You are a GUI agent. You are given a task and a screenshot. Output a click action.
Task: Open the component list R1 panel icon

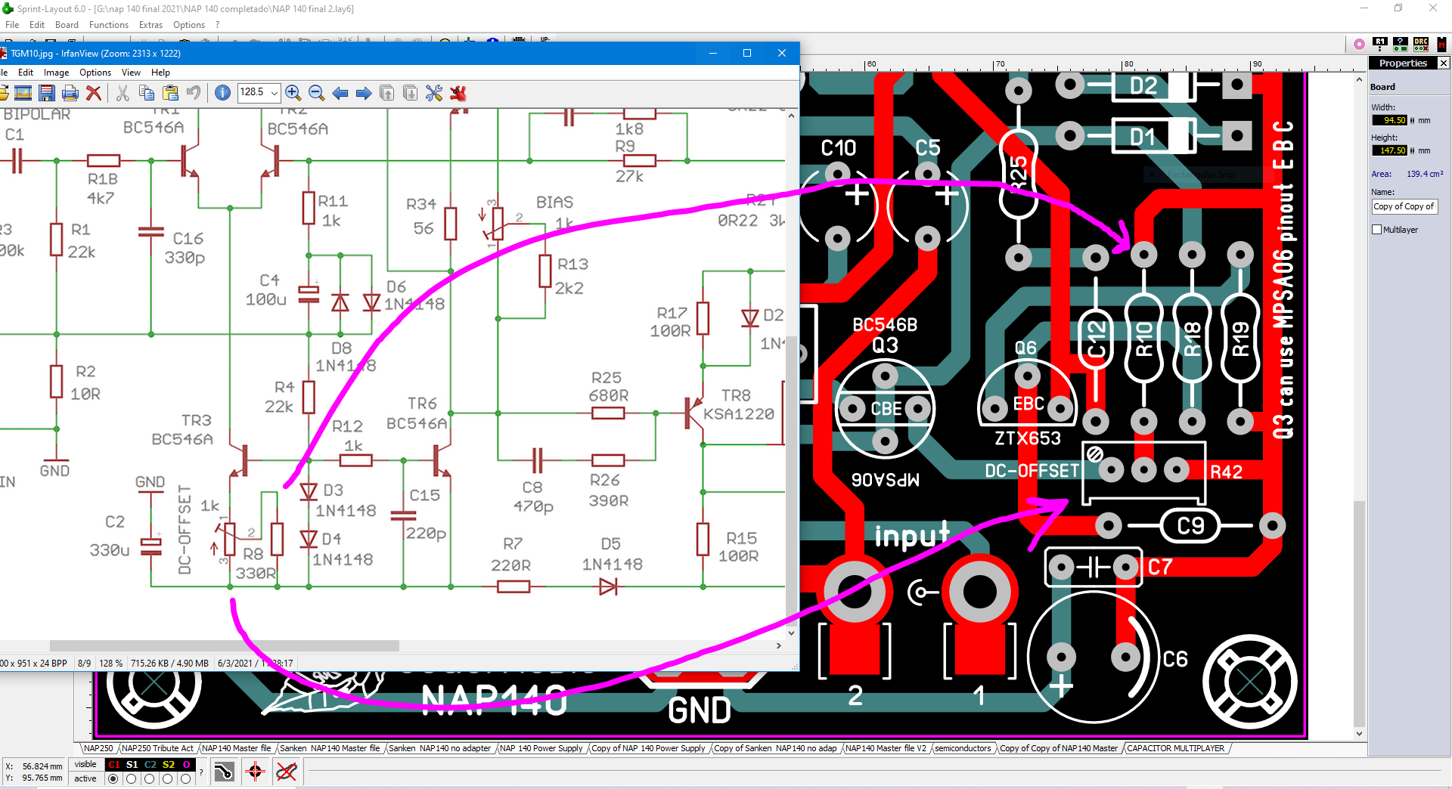click(1380, 45)
